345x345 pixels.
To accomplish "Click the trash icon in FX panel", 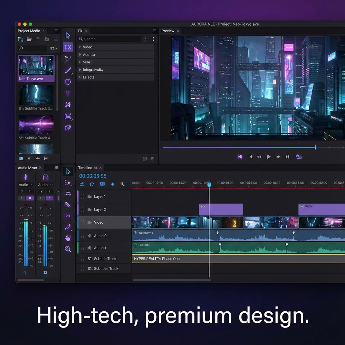I will tap(153, 158).
